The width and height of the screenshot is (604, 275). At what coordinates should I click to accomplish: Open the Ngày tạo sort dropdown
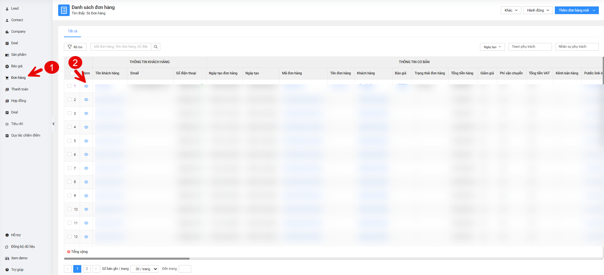pos(492,47)
